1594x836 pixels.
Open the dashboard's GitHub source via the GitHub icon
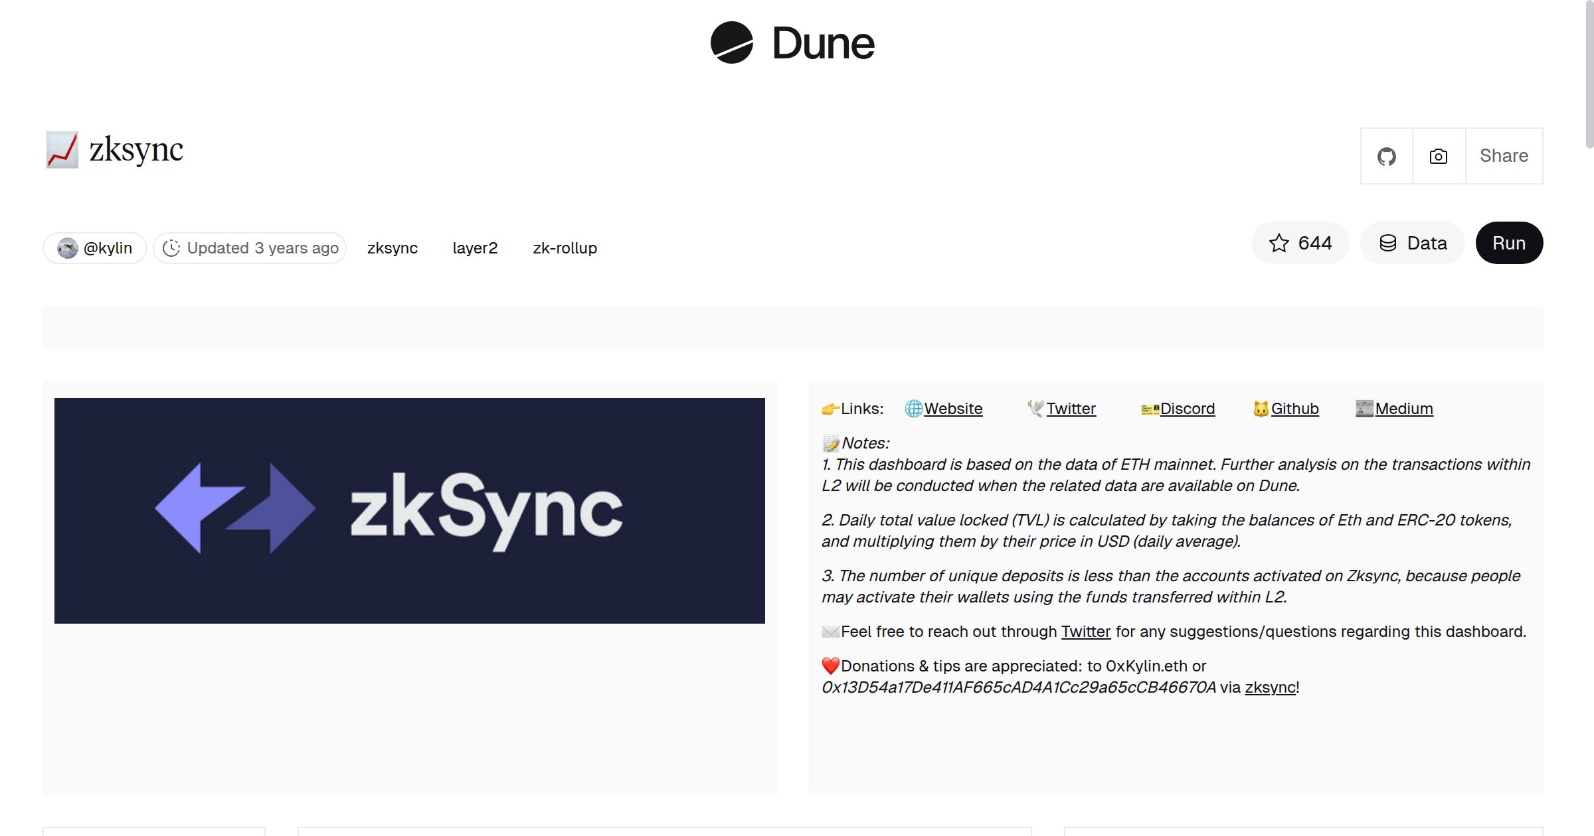click(x=1386, y=156)
